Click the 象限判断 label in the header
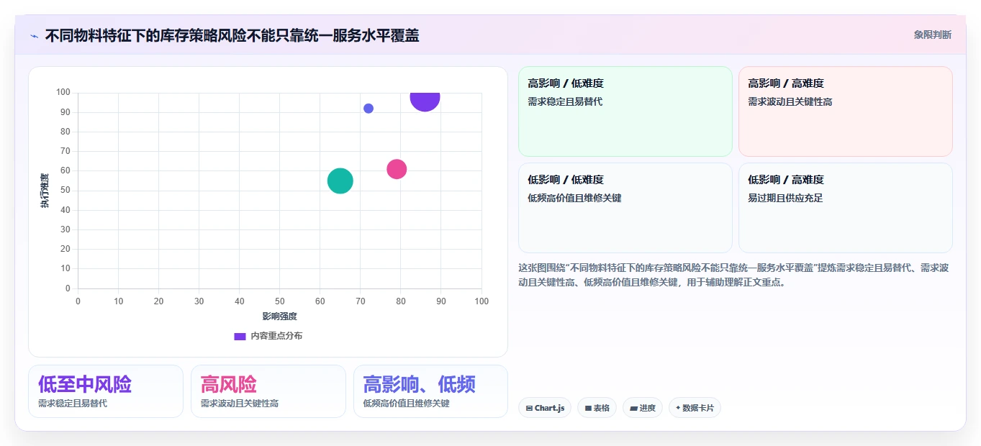This screenshot has height=446, width=981. tap(932, 35)
